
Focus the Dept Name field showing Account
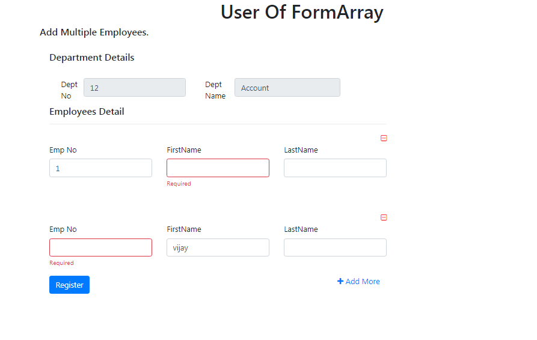pos(287,88)
